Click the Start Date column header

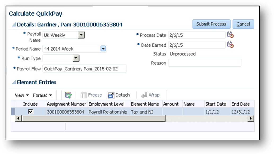pyautogui.click(x=218, y=104)
